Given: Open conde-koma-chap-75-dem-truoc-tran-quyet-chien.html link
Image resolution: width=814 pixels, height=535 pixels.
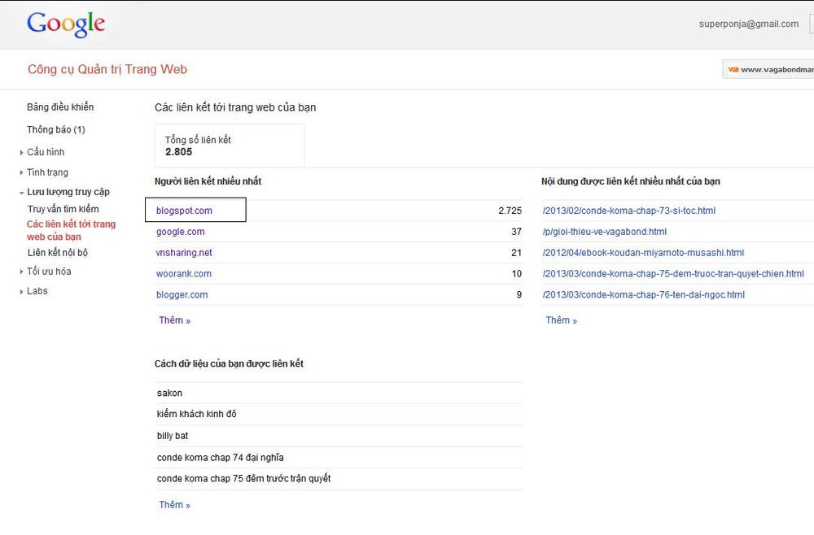Looking at the screenshot, I should pos(673,274).
